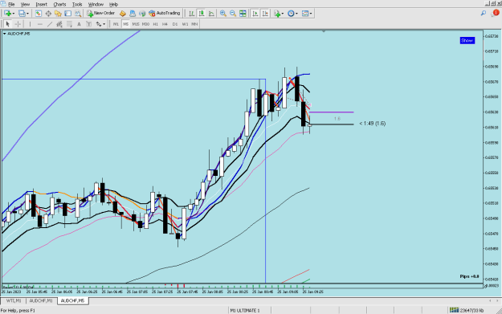The image size is (502, 314).
Task: Switch chart to bar chart mode
Action: tap(191, 14)
